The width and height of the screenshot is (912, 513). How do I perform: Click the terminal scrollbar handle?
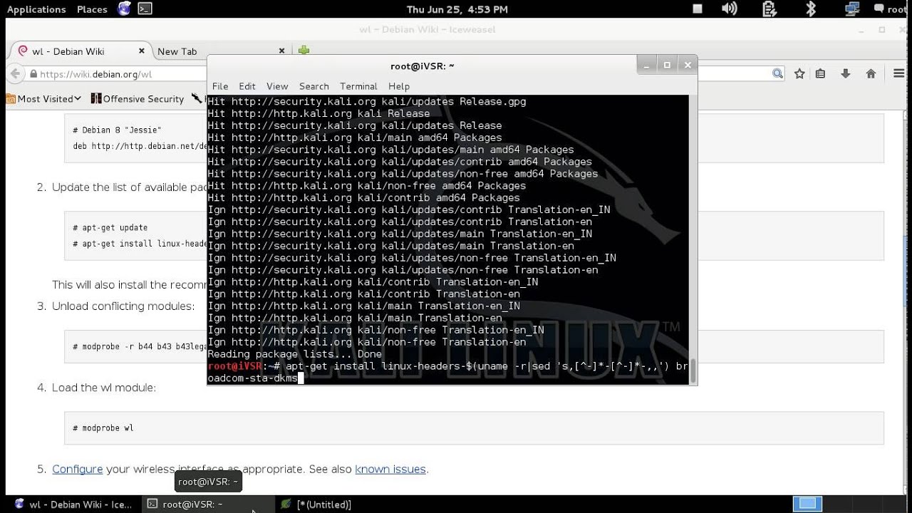(x=693, y=369)
